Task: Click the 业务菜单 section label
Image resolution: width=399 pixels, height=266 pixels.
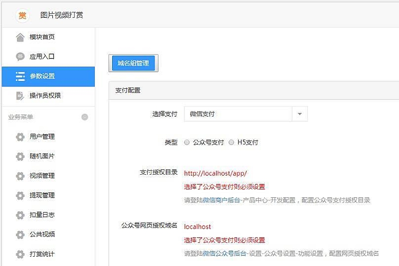Action: click(x=20, y=117)
